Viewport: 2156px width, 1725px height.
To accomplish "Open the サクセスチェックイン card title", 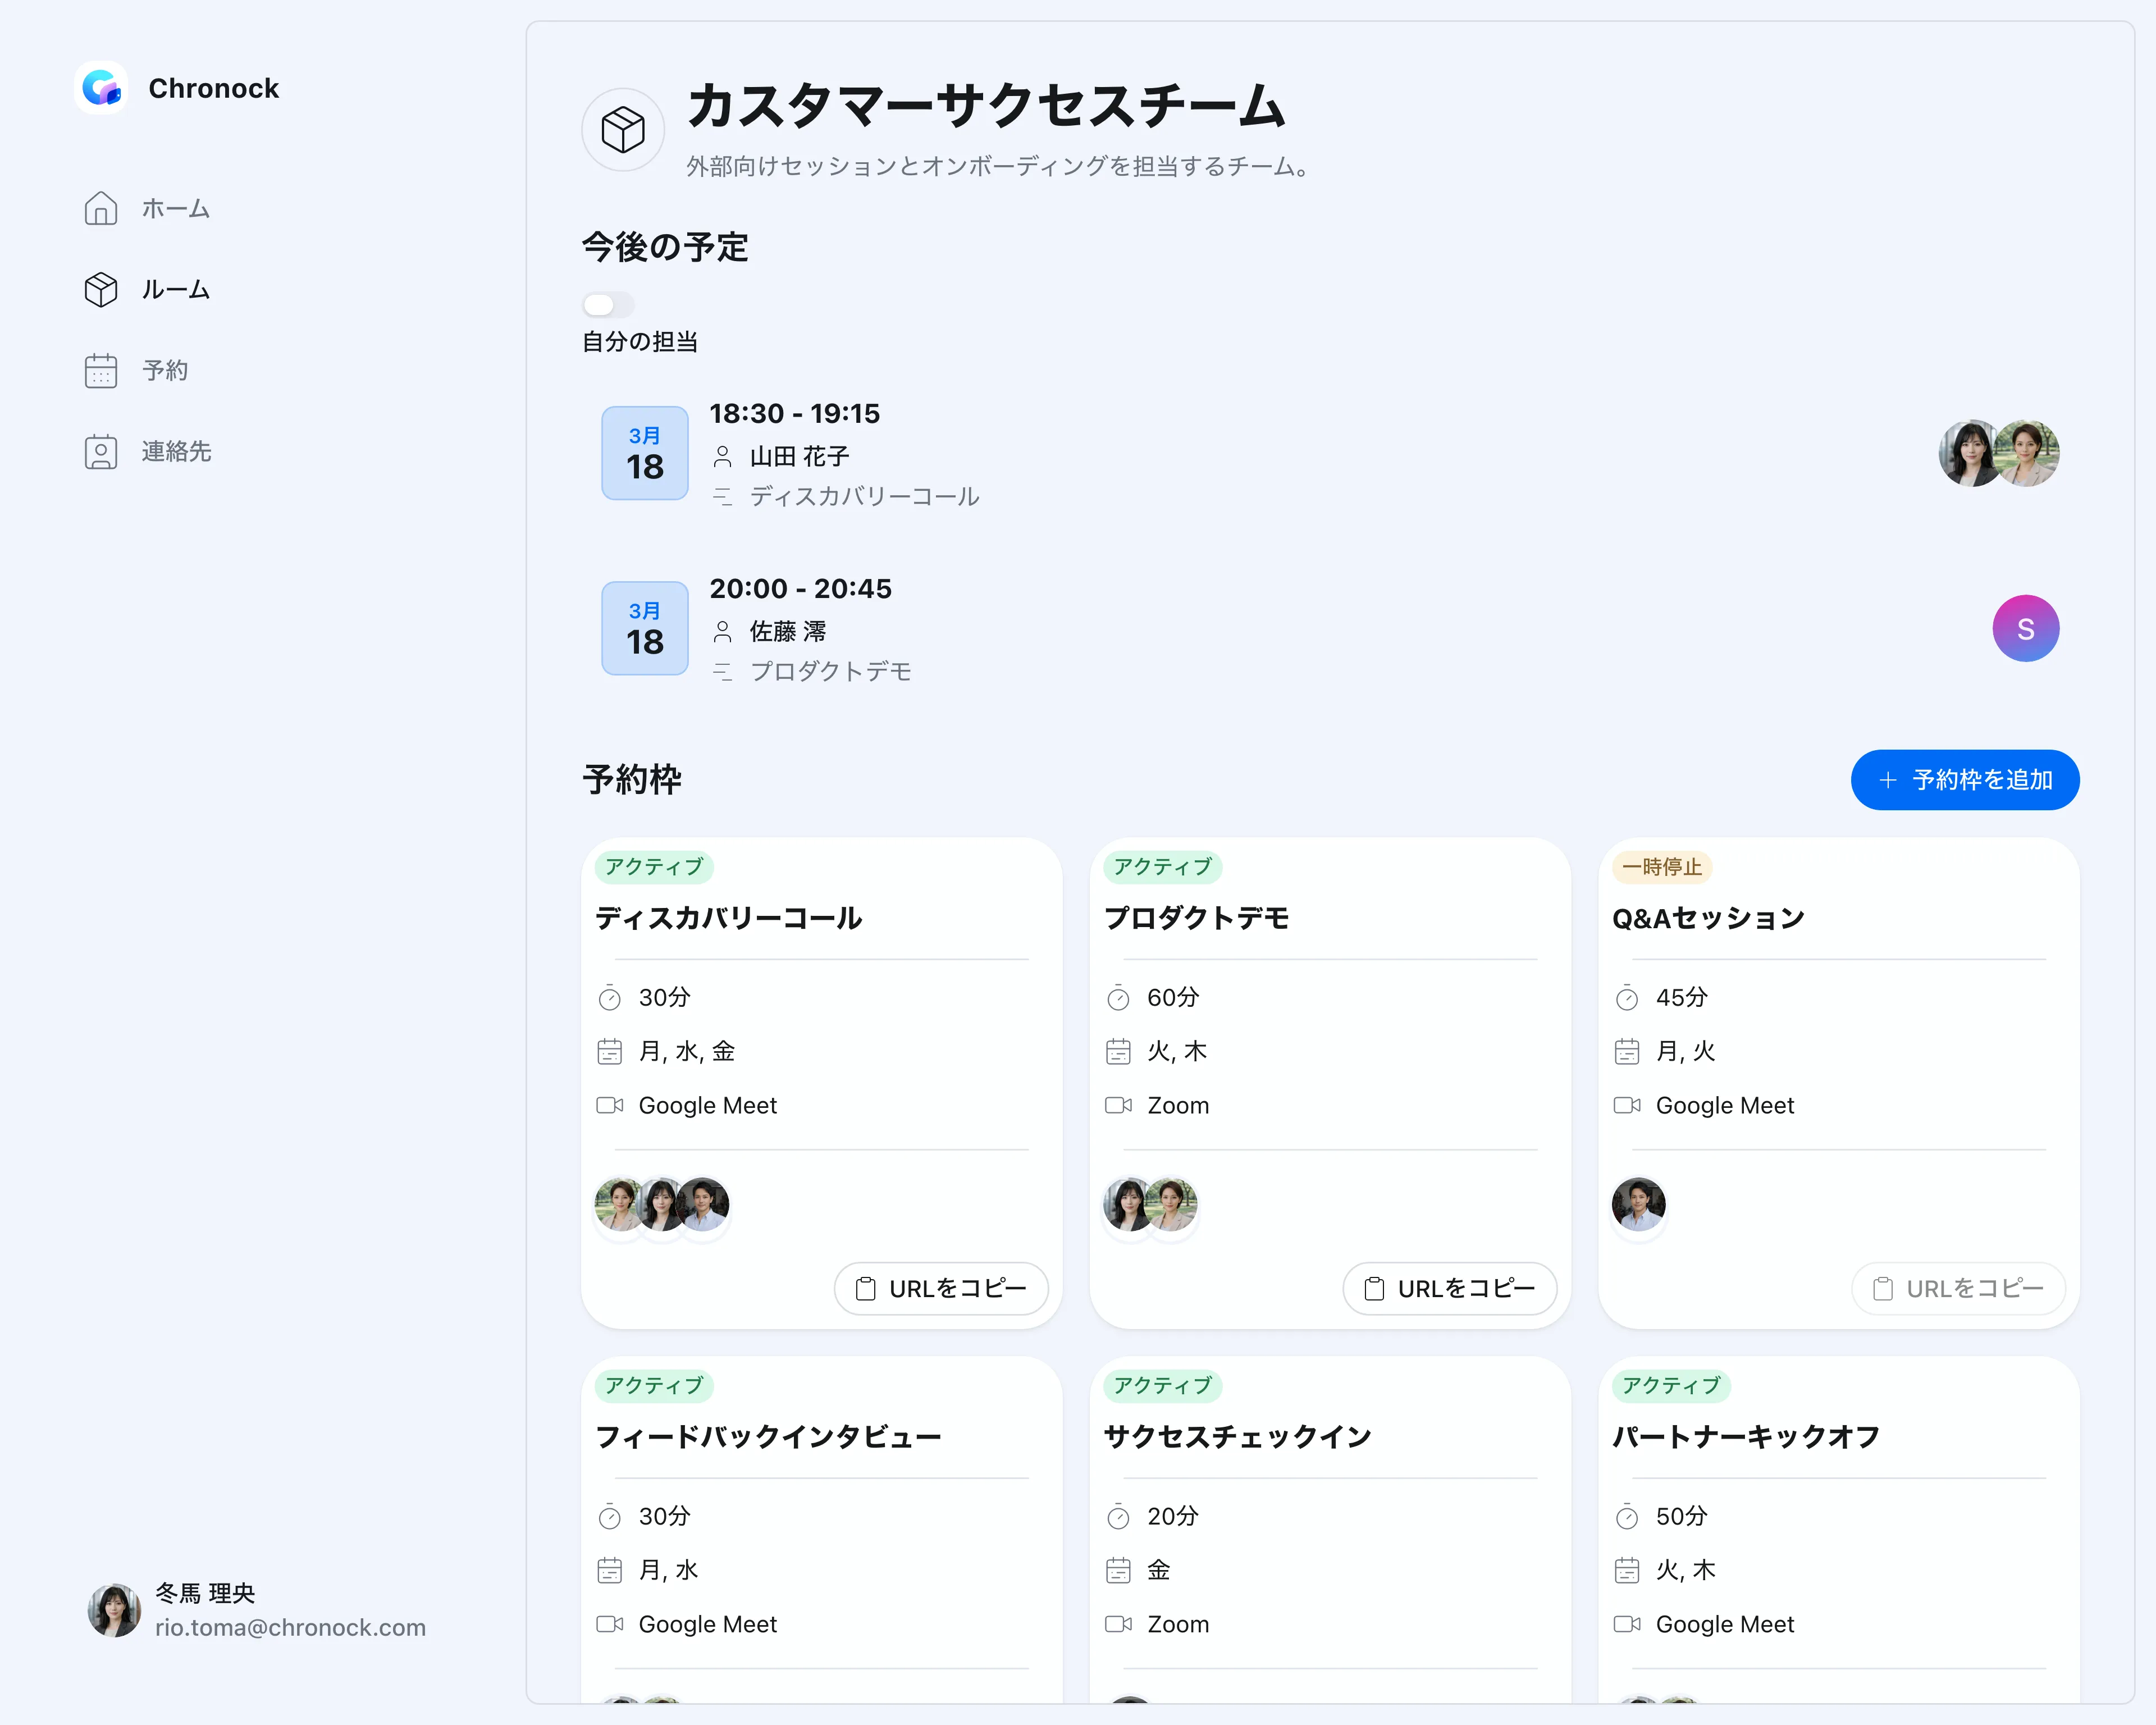I will point(1237,1437).
